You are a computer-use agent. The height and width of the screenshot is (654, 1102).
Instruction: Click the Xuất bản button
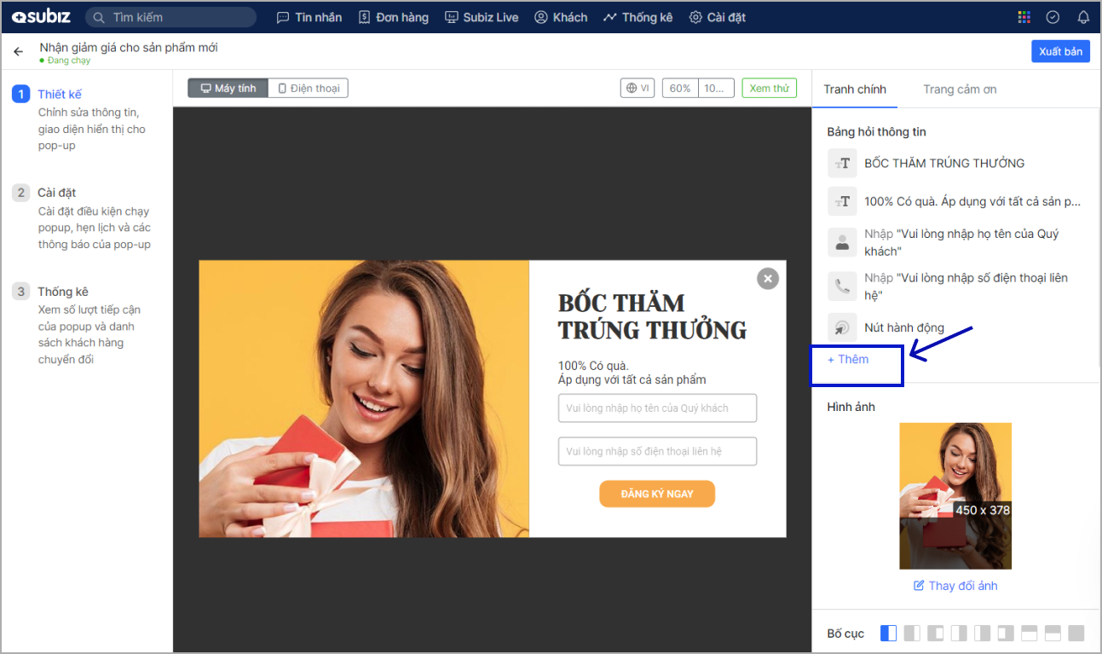coord(1060,52)
